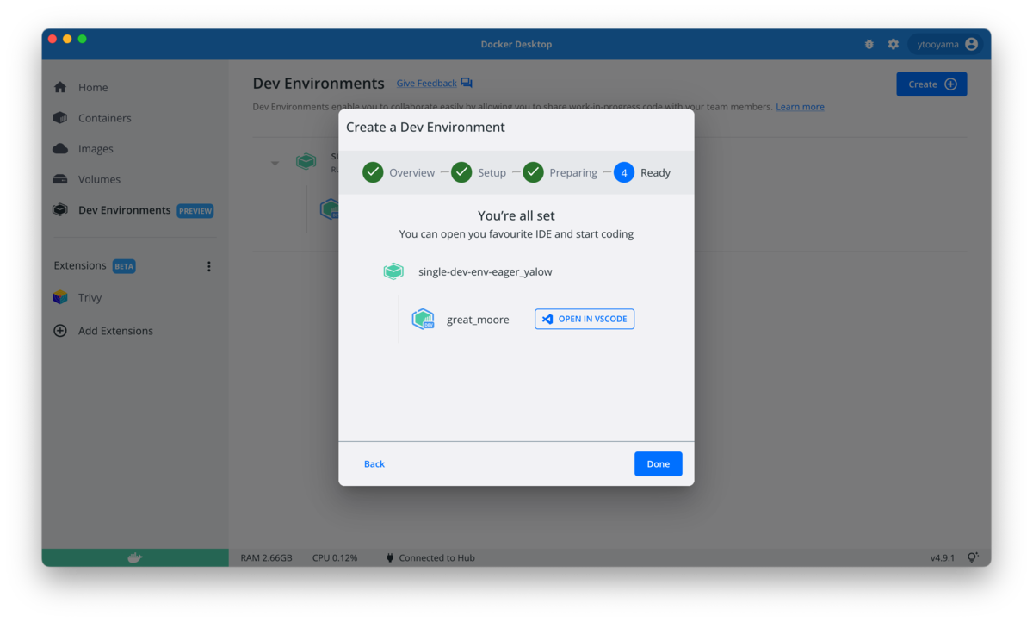
Task: Click the Add Extensions plus icon
Action: [60, 331]
